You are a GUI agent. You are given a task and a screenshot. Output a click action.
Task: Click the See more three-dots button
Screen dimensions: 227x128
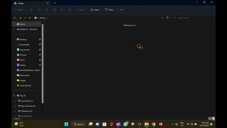122,10
